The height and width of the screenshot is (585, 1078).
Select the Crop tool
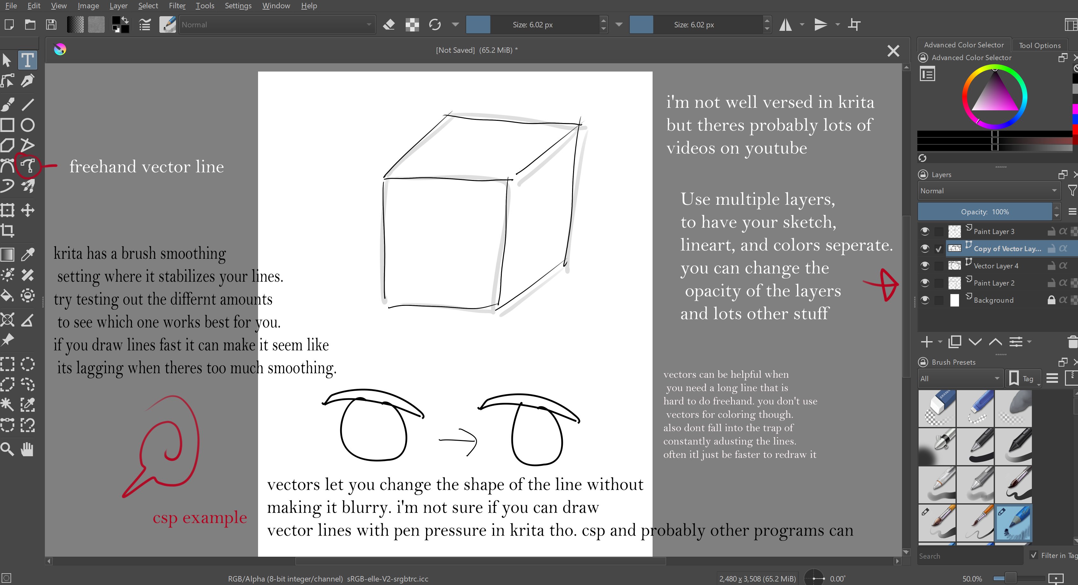click(8, 231)
